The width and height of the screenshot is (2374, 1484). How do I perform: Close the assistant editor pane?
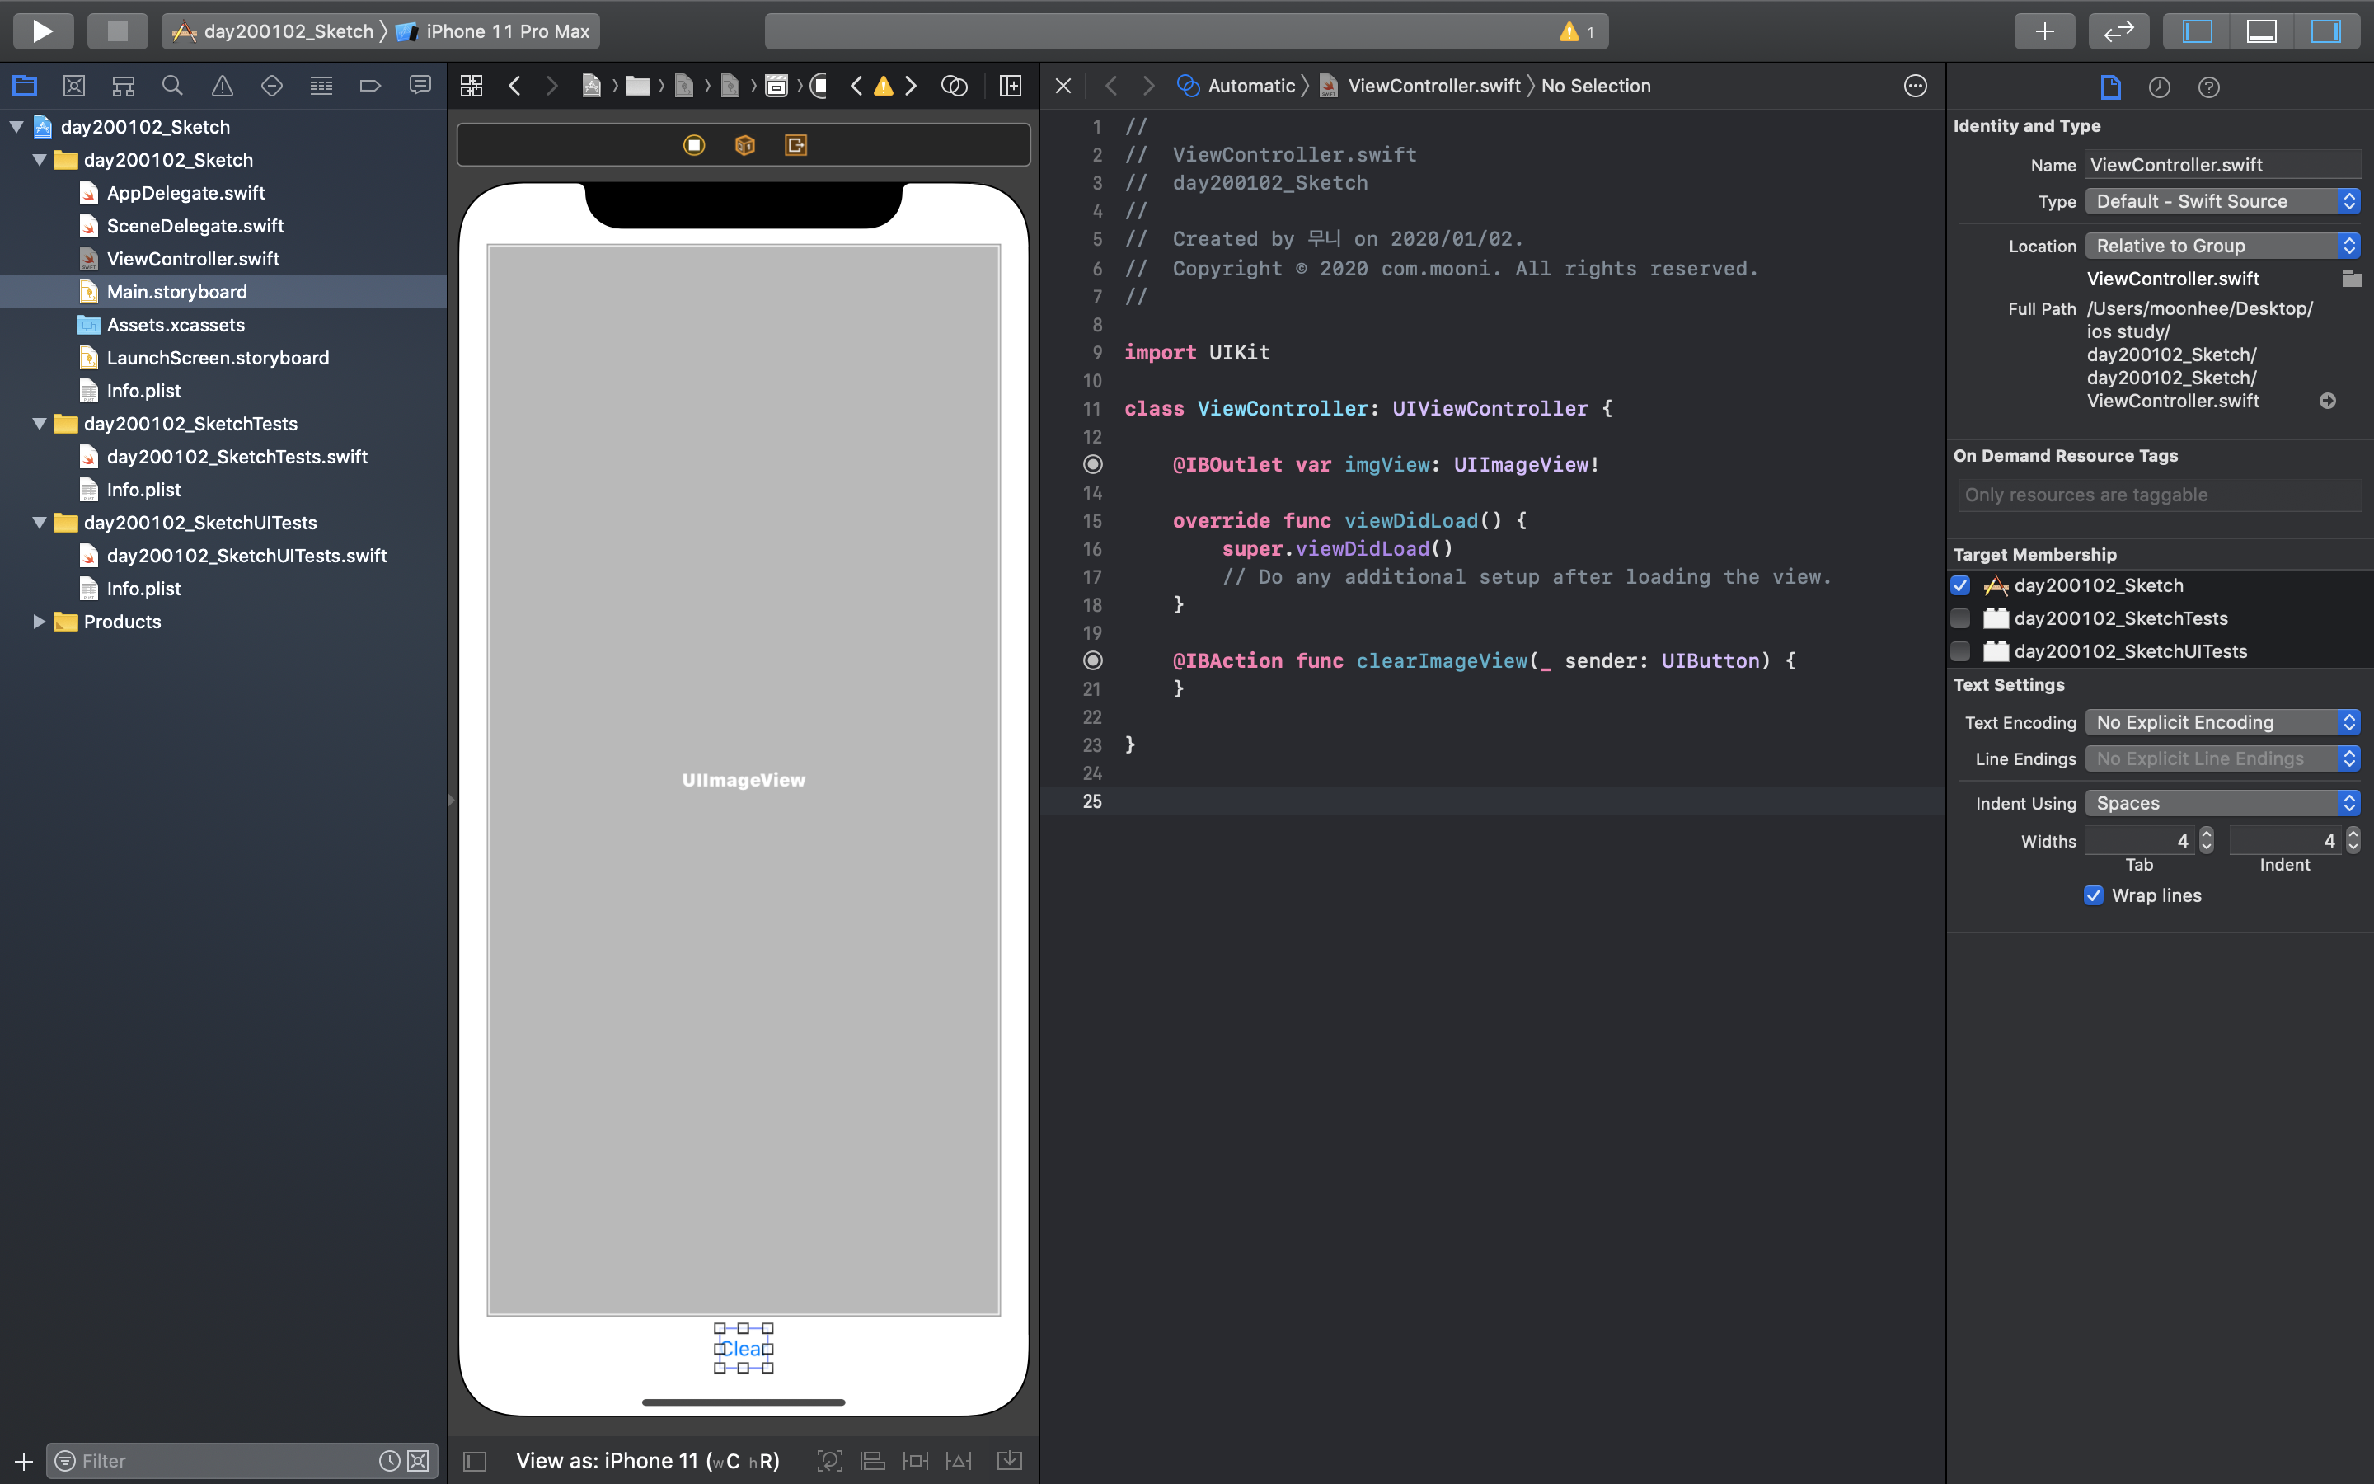[1063, 87]
